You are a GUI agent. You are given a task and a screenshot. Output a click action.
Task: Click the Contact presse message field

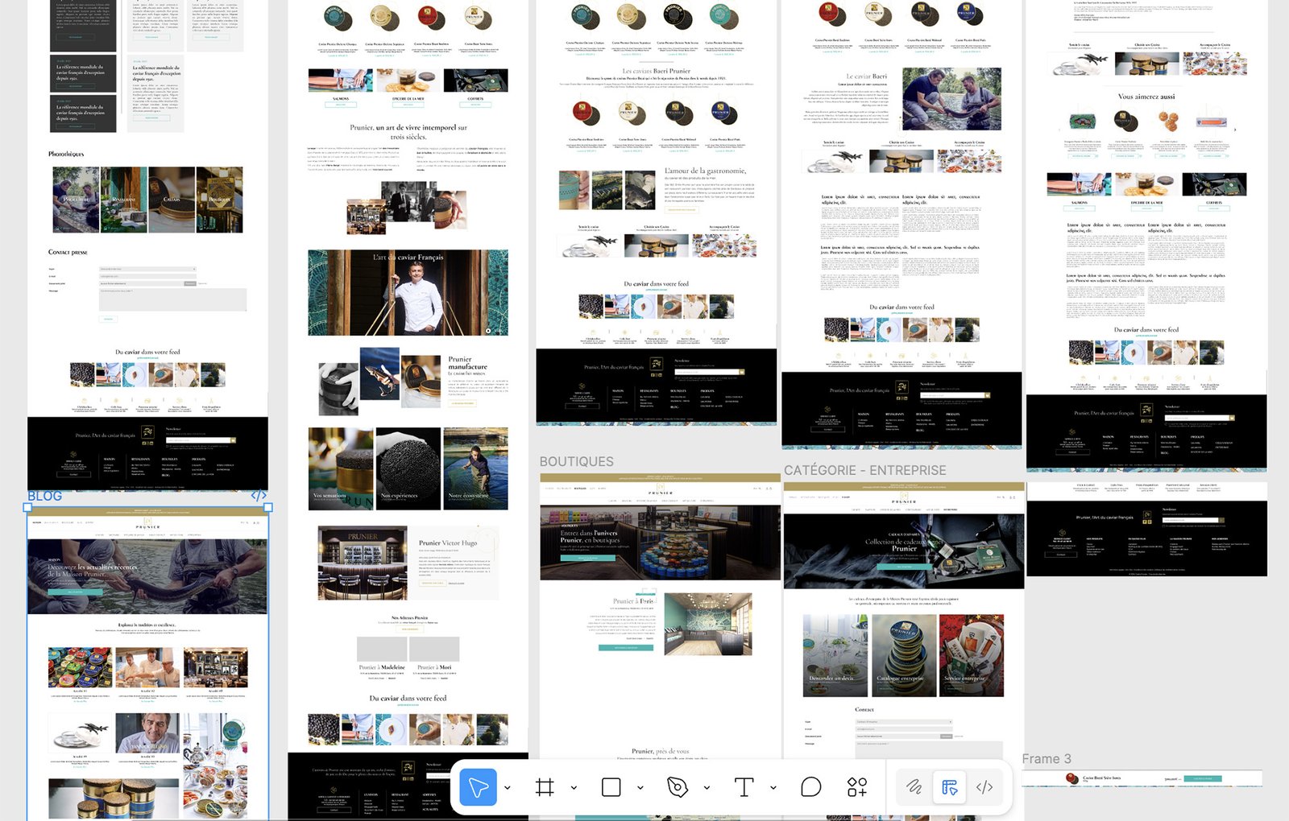pyautogui.click(x=172, y=299)
